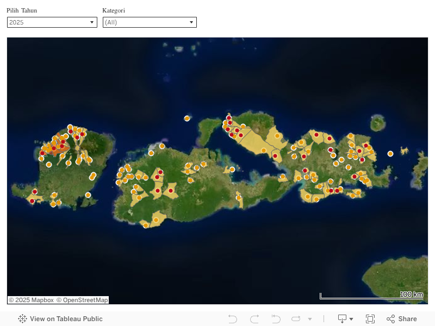The image size is (435, 326).
Task: Enter full screen mode
Action: coord(370,319)
